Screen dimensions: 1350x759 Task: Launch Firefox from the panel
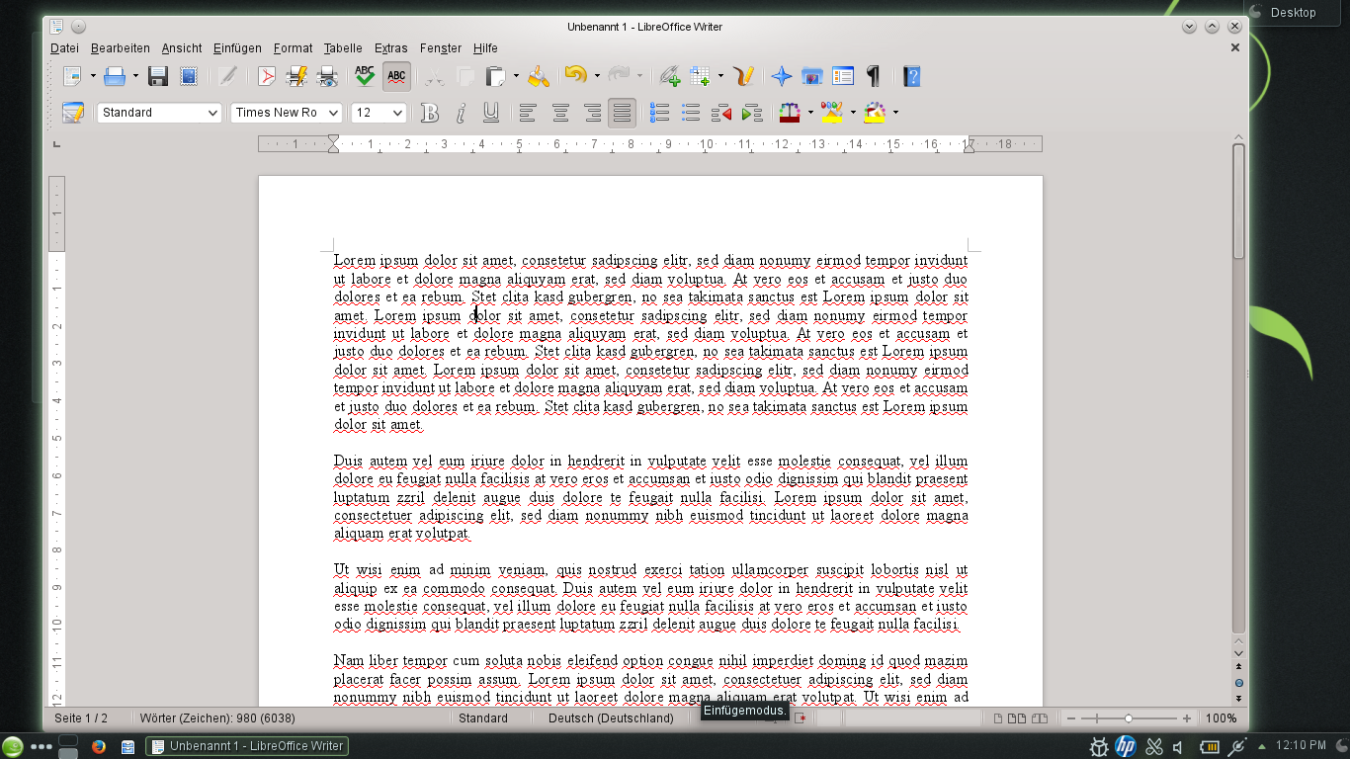click(x=98, y=746)
